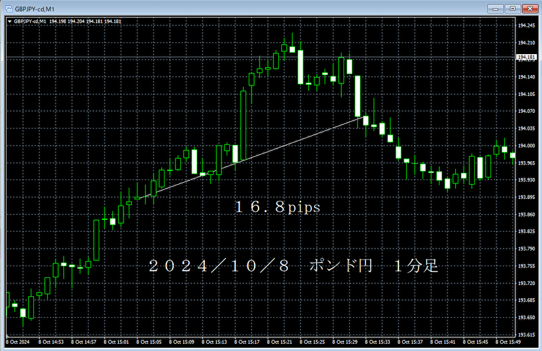Viewport: 542px width, 351px height.
Task: Click the '8 Oct 15:29' time axis label
Action: (x=345, y=342)
